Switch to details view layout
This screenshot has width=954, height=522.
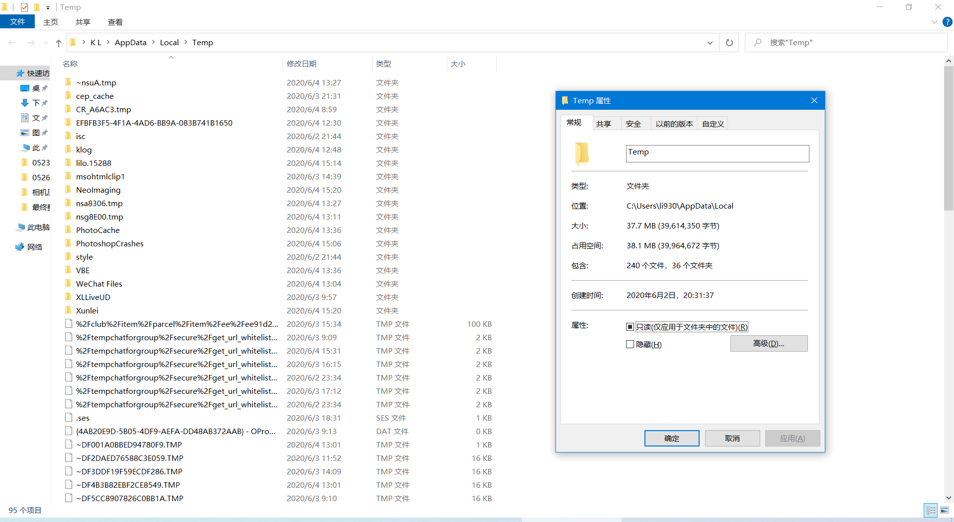931,510
